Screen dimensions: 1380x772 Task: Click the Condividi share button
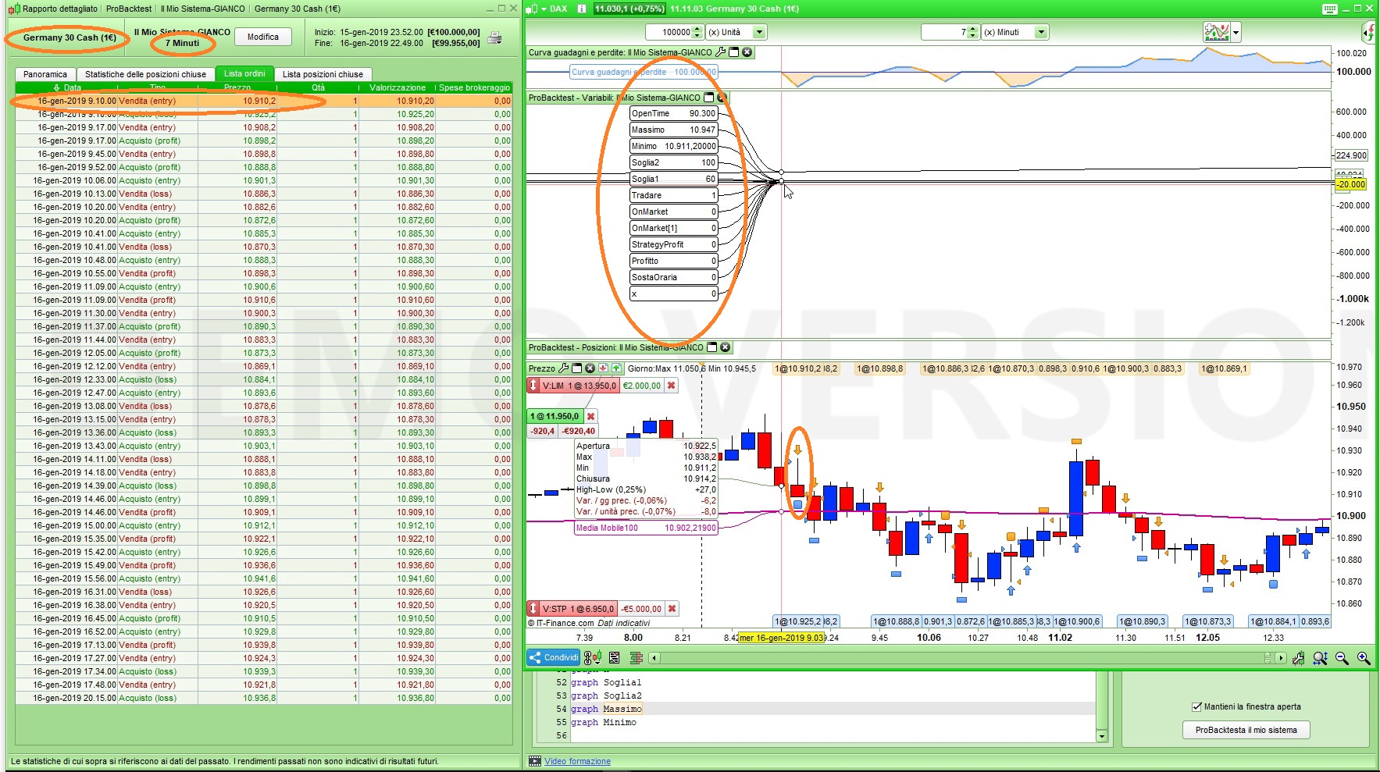tap(554, 658)
